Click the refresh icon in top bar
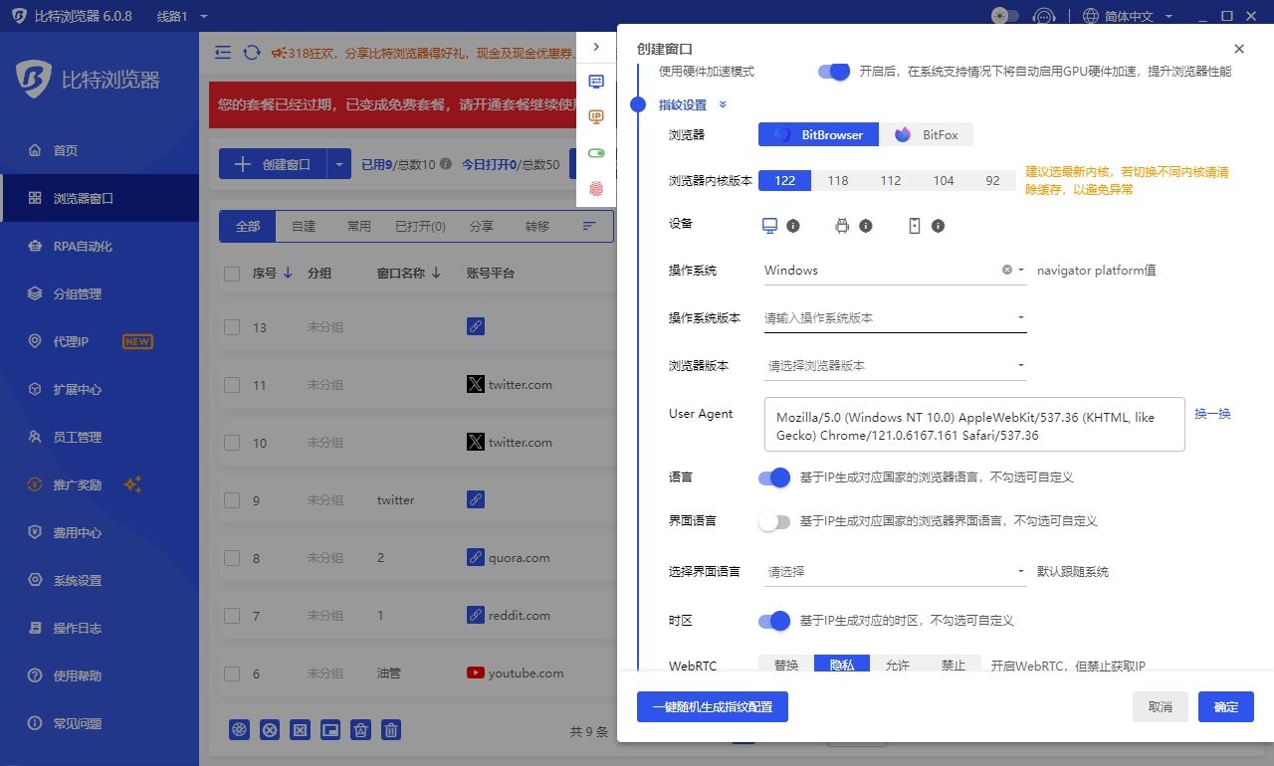Viewport: 1274px width, 766px height. pyautogui.click(x=252, y=53)
